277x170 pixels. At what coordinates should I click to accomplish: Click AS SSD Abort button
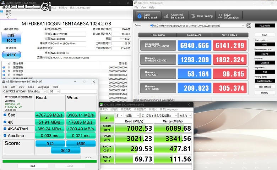[70, 166]
